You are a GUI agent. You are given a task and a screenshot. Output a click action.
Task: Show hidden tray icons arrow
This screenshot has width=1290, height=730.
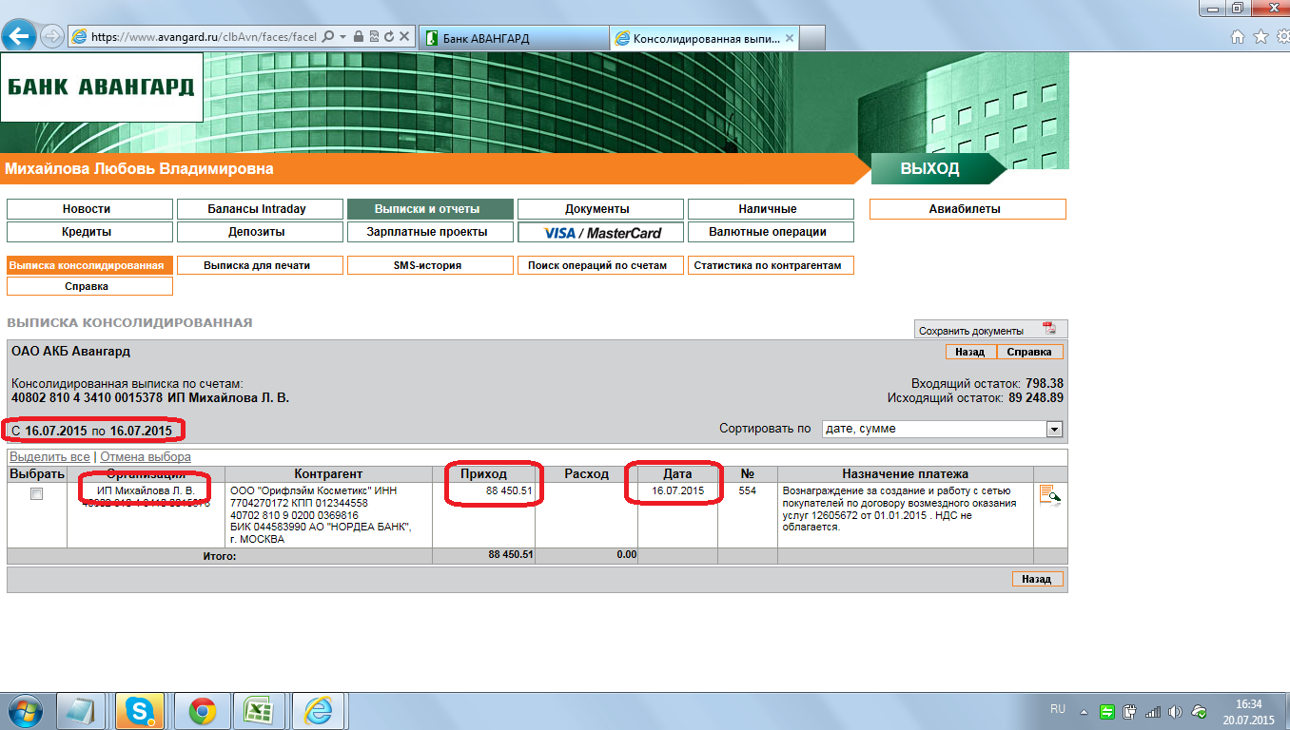pos(1083,711)
